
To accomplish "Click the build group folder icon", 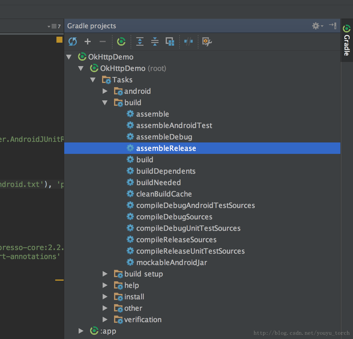I will (x=118, y=103).
